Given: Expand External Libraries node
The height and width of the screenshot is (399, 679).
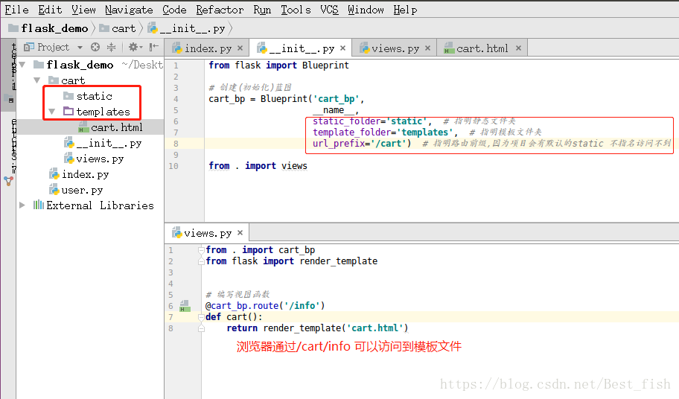Looking at the screenshot, I should 22,205.
